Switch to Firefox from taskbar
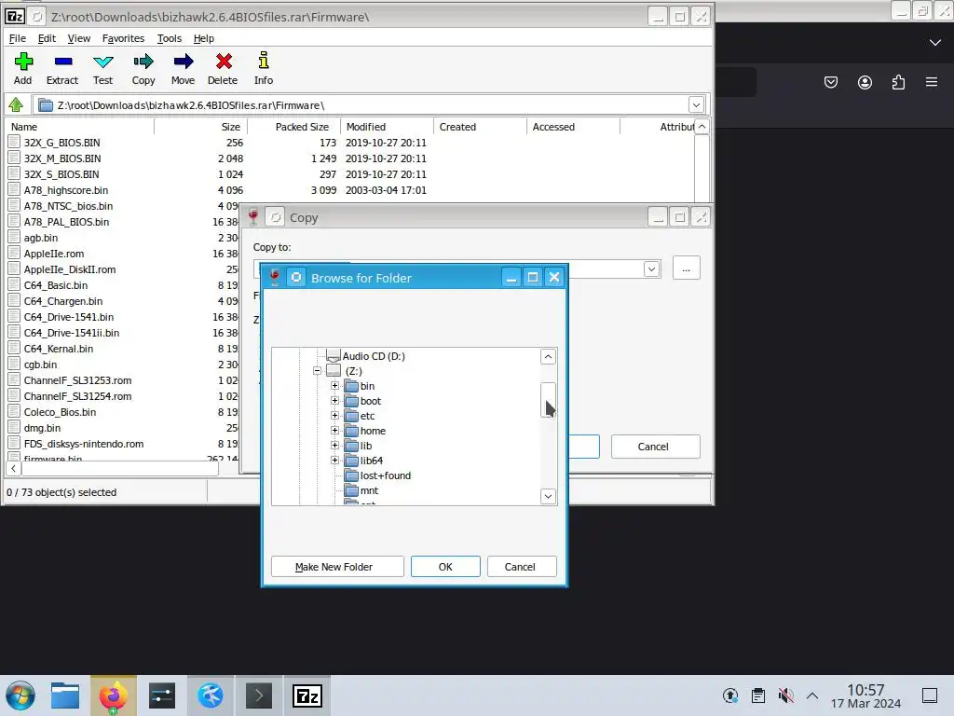 tap(113, 695)
